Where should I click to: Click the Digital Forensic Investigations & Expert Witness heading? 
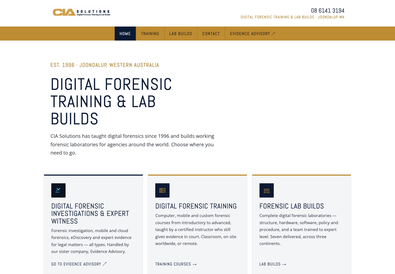coord(90,214)
